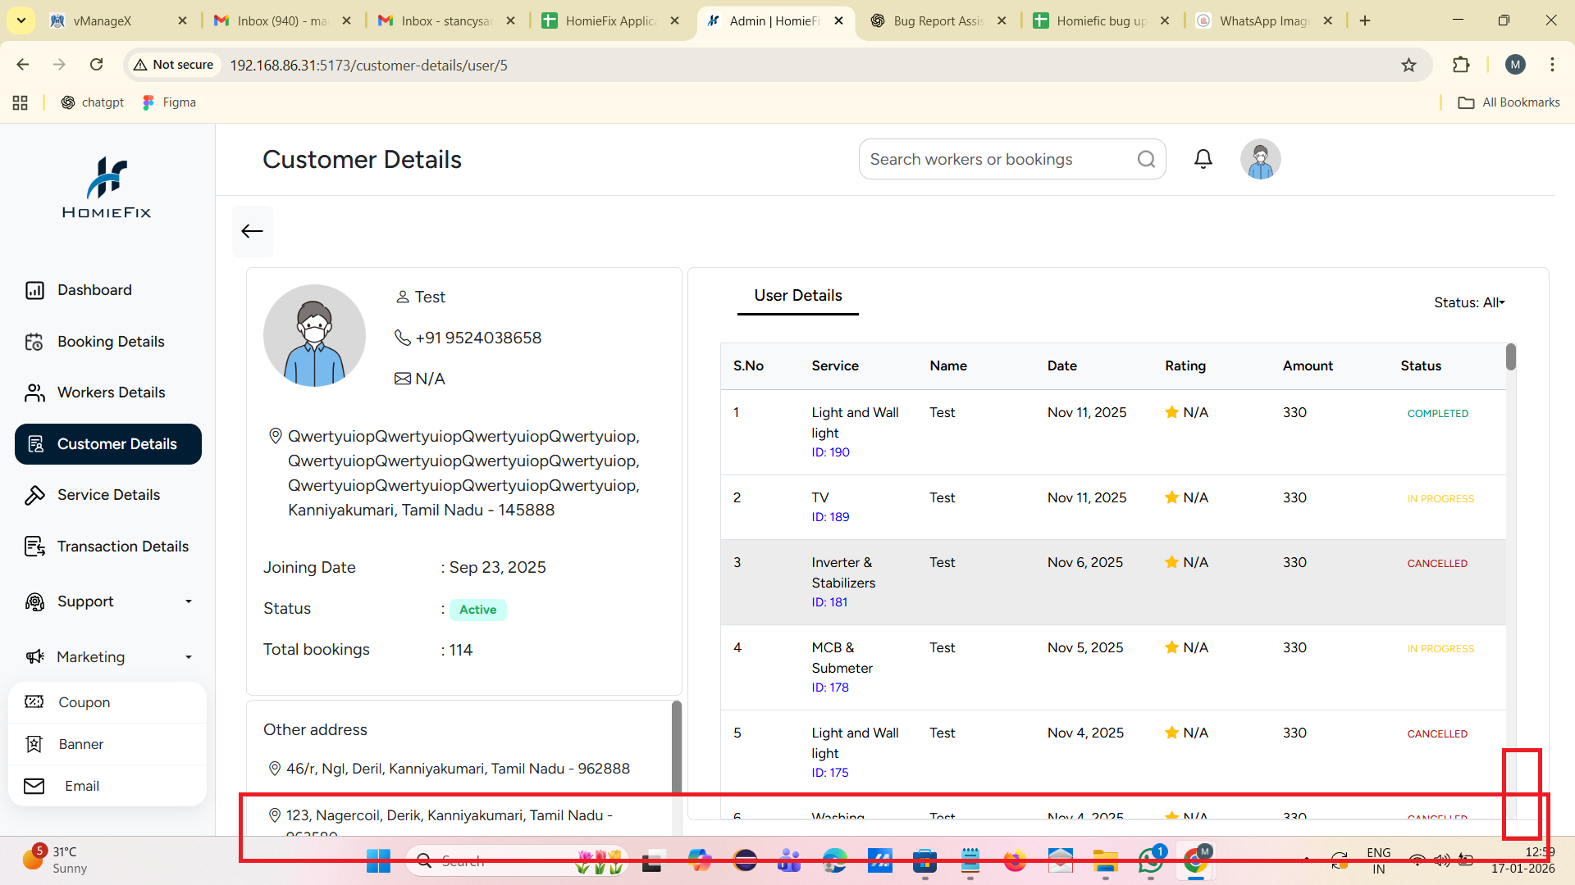Bookmark this page with star icon
This screenshot has width=1575, height=885.
(1408, 65)
